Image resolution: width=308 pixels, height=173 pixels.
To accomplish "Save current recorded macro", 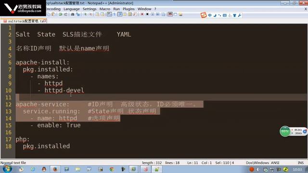I will tap(163, 14).
